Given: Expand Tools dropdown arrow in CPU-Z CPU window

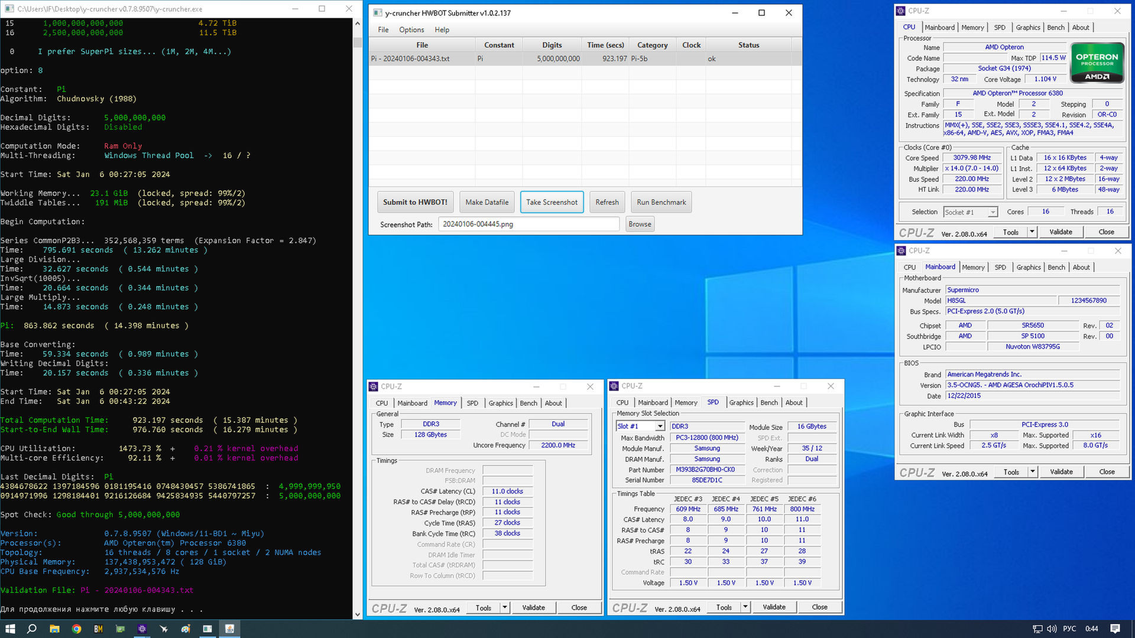Looking at the screenshot, I should 1032,232.
